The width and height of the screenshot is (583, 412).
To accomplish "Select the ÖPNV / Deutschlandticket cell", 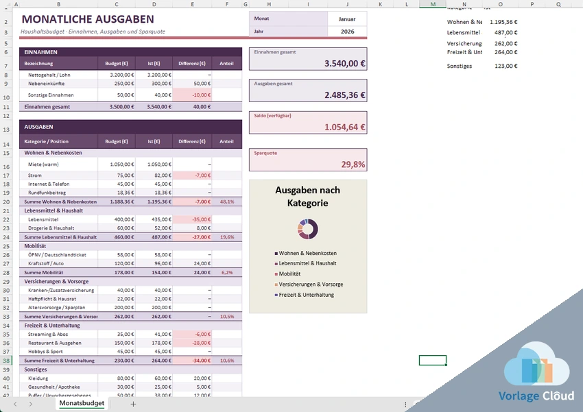I will click(x=58, y=255).
